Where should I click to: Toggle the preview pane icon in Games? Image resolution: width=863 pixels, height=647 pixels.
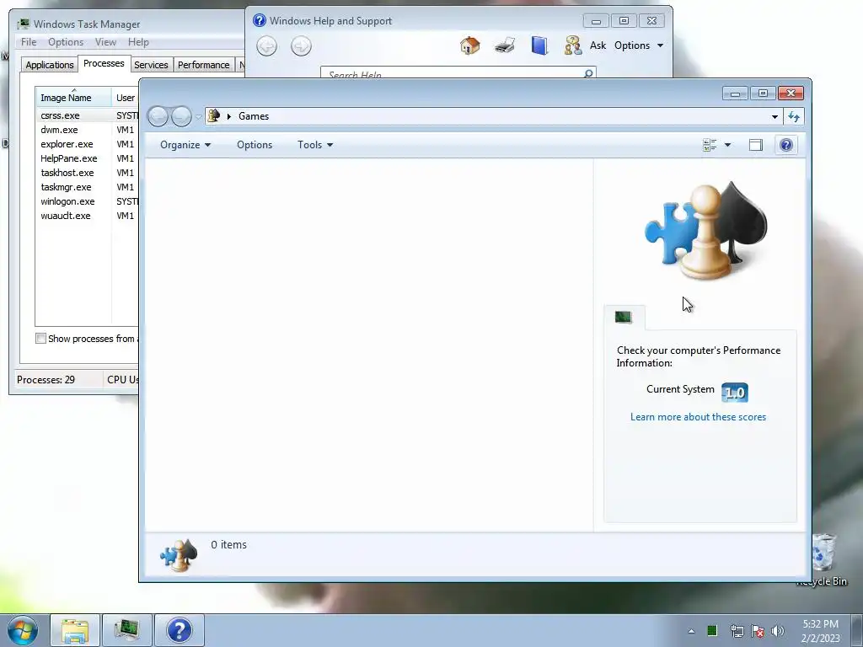[x=756, y=145]
